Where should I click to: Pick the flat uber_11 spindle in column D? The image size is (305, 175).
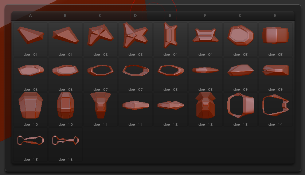point(136,109)
